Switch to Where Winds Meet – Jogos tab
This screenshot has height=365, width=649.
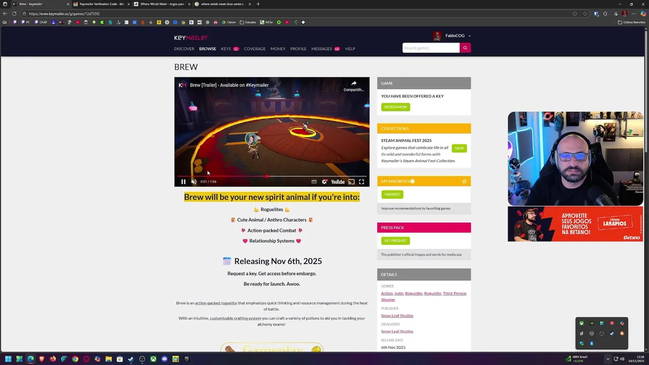point(162,4)
